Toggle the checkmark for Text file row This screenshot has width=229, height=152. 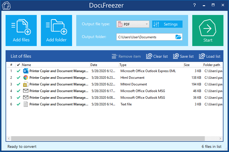click(18, 104)
